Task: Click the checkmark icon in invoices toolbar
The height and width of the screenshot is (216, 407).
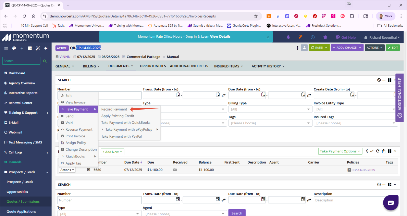Action: pos(372,151)
